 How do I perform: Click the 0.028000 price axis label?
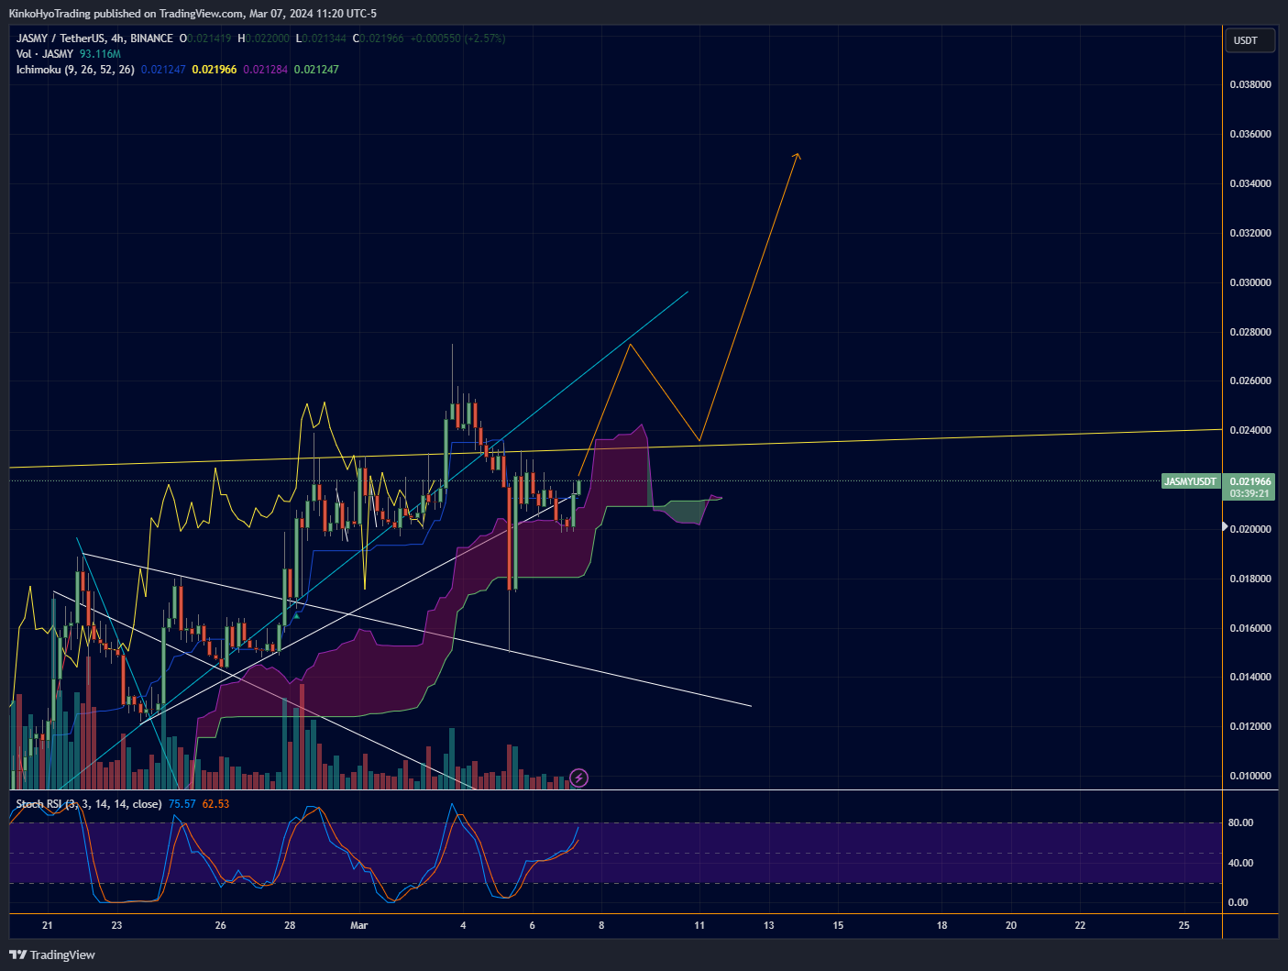tap(1250, 332)
